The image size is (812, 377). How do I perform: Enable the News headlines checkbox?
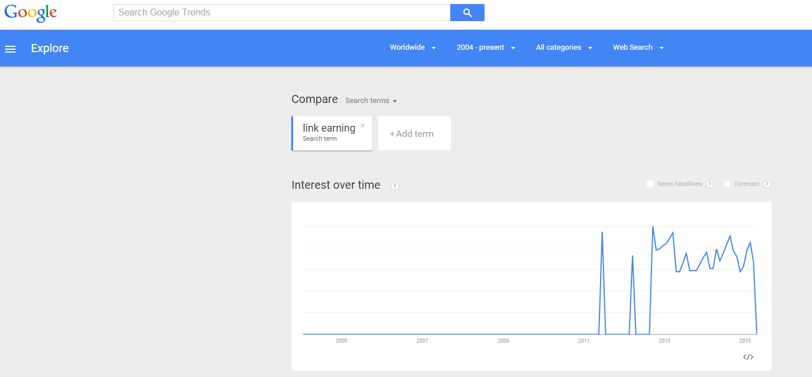pos(650,184)
